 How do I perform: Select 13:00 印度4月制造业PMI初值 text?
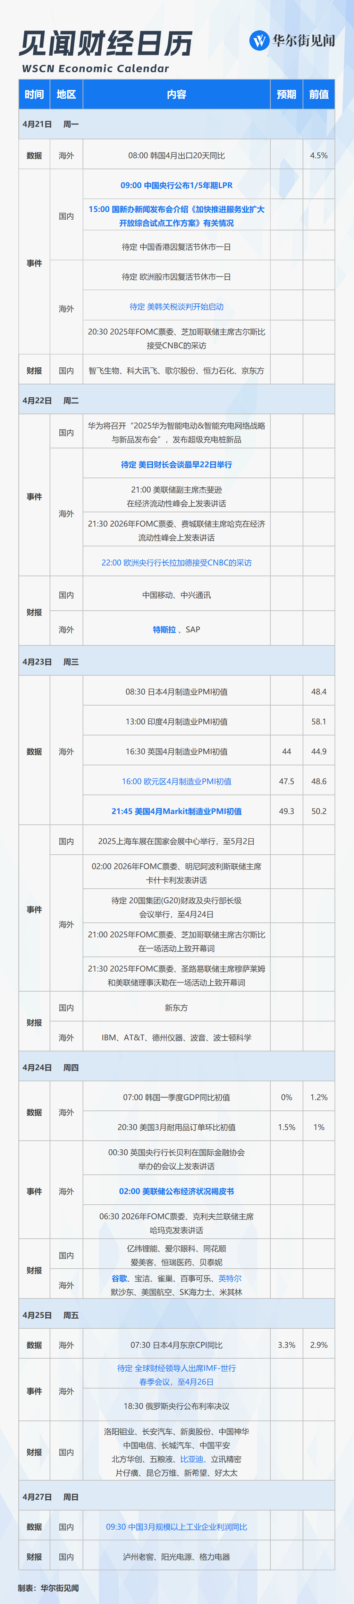pyautogui.click(x=177, y=722)
